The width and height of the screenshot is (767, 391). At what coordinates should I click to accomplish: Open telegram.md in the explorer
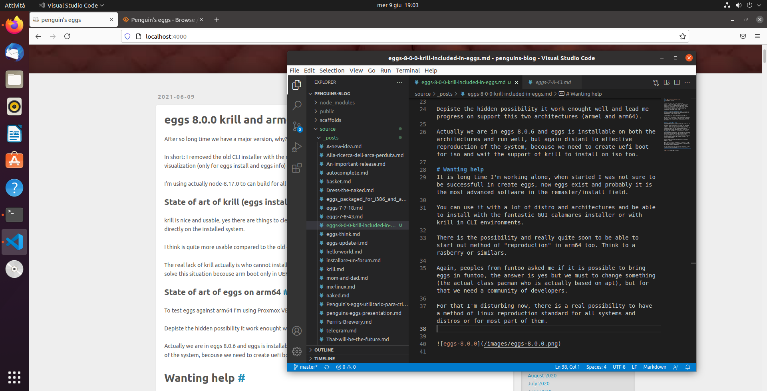341,330
